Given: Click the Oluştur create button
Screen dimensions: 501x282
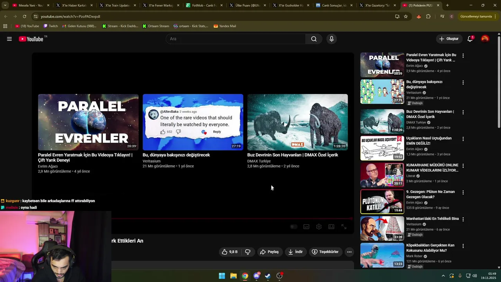Looking at the screenshot, I should [449, 39].
